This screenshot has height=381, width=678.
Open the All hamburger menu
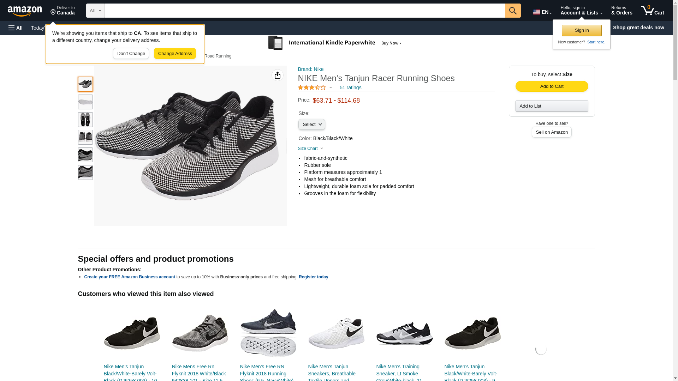coord(16,28)
